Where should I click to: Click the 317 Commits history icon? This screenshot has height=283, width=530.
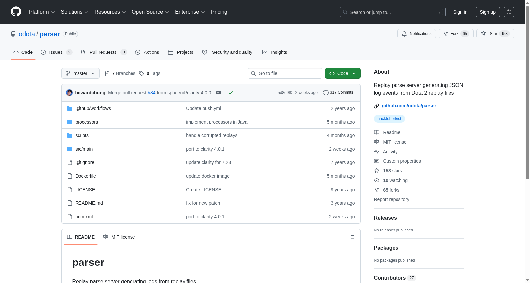tap(326, 93)
